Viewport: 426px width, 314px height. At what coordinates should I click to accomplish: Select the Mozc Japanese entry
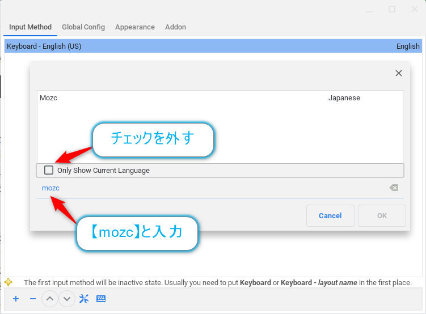coord(220,98)
